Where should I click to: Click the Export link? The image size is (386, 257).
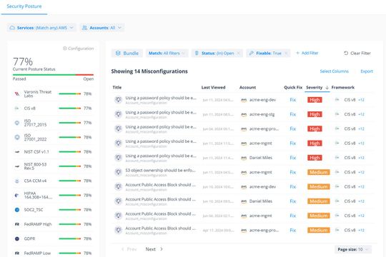point(367,71)
